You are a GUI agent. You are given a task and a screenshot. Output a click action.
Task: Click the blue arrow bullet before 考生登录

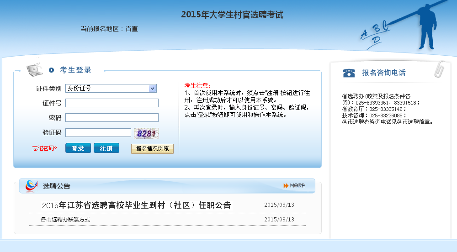[52, 70]
